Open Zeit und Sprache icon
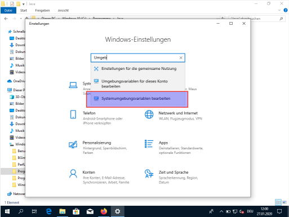Image resolution: width=289 pixels, height=217 pixels. pos(149,174)
